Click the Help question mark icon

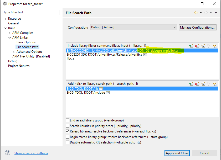(8, 153)
